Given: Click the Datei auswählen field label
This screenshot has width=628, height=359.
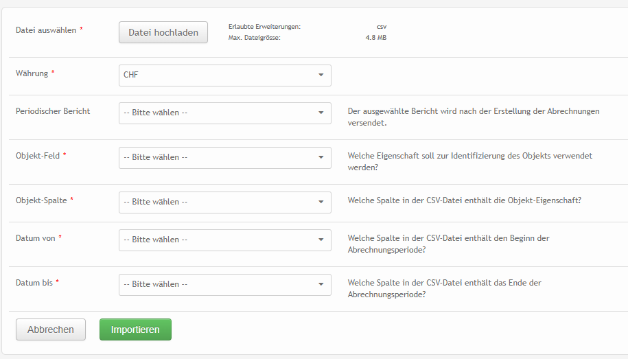Looking at the screenshot, I should pyautogui.click(x=46, y=30).
